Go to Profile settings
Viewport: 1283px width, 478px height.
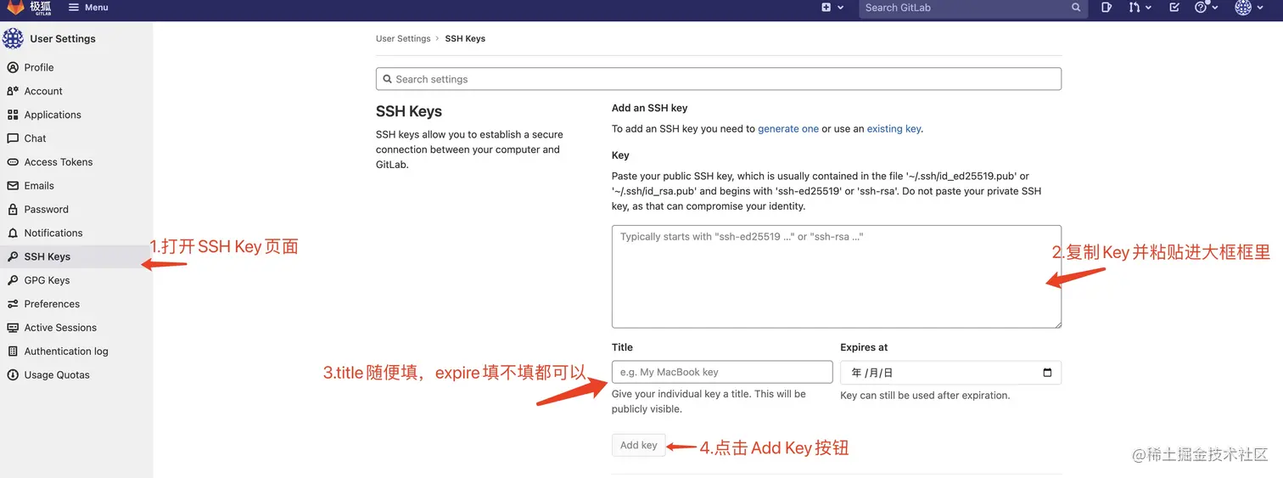39,67
